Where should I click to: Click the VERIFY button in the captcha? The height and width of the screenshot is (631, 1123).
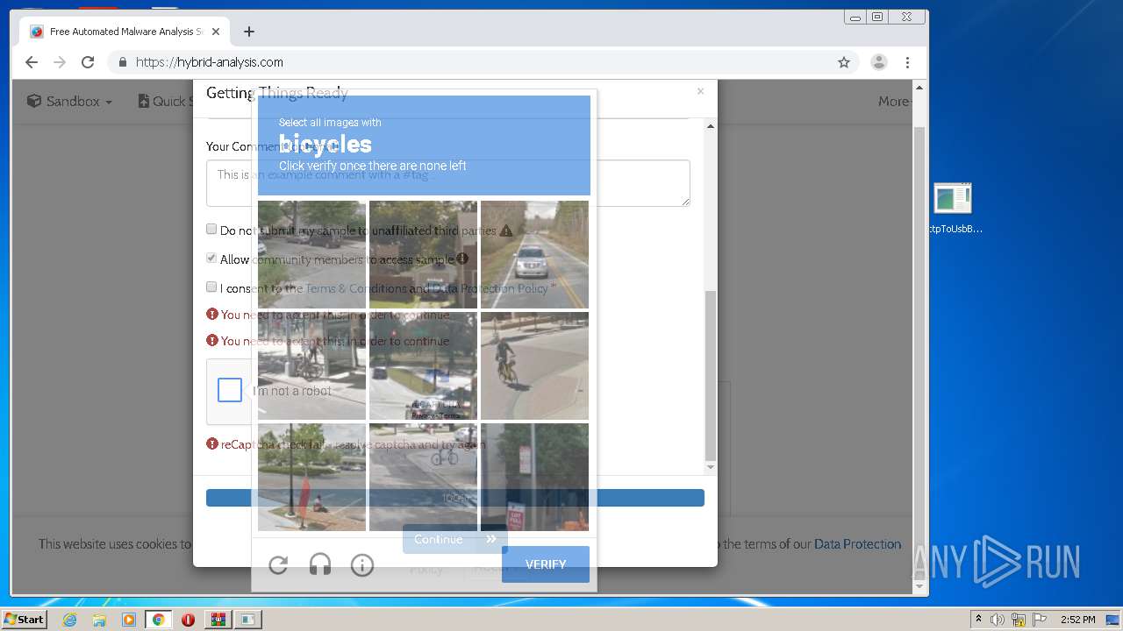546,564
